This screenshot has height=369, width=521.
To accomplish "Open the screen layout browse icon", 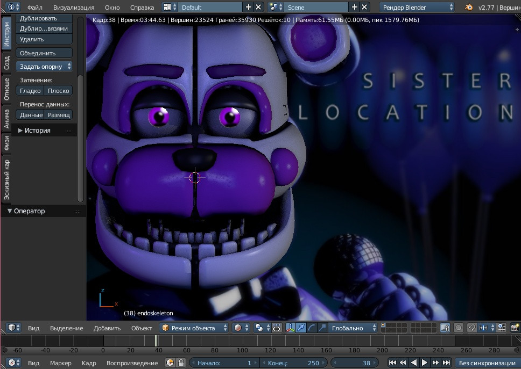I will tap(170, 7).
